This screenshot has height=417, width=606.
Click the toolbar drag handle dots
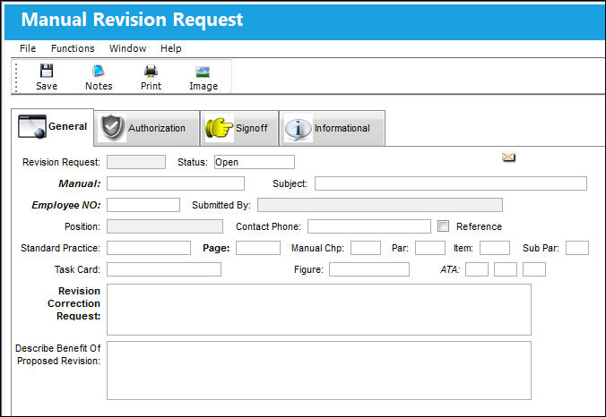(x=16, y=78)
